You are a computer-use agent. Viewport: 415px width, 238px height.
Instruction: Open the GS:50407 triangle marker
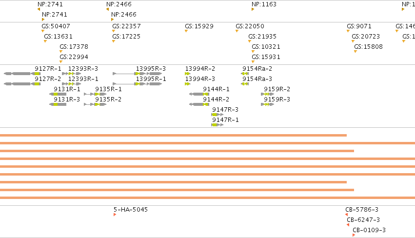click(x=43, y=31)
